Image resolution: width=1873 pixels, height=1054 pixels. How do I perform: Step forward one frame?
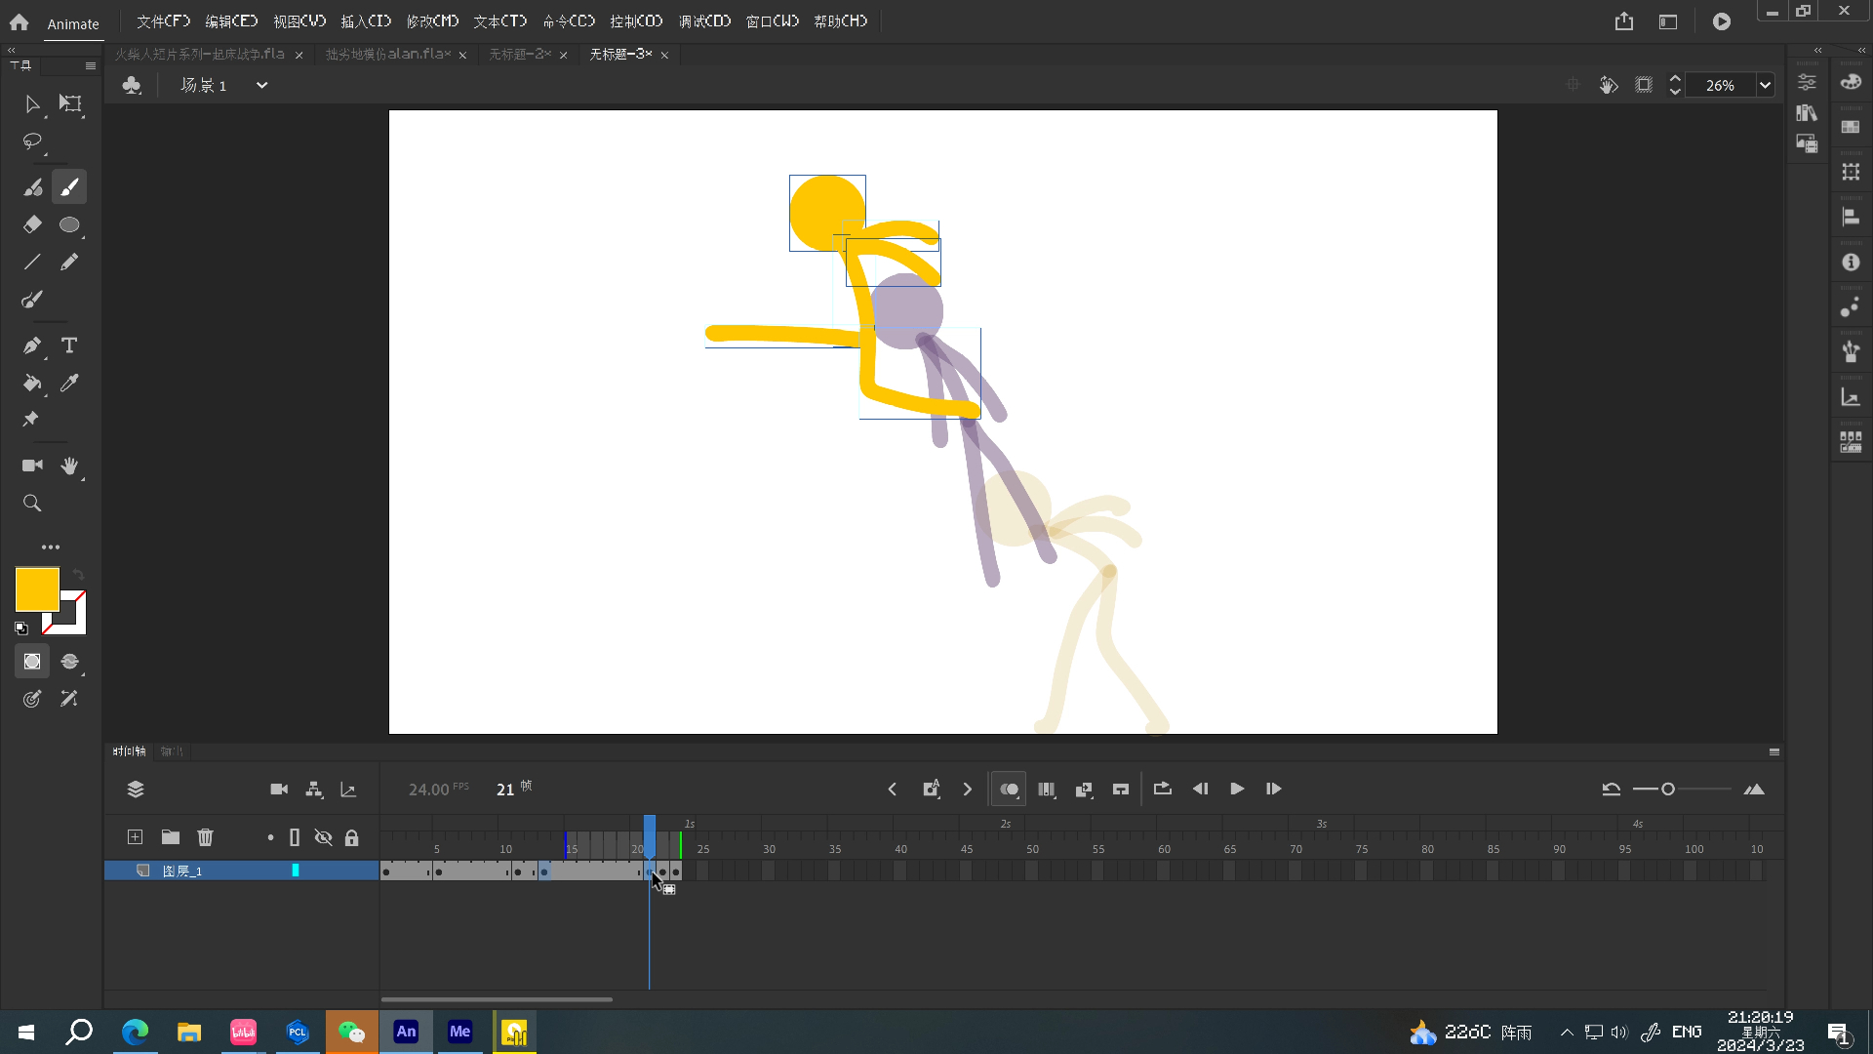click(x=1273, y=789)
